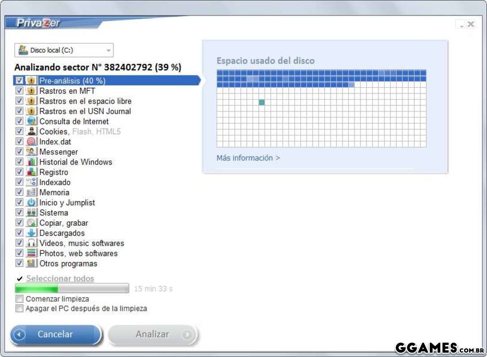
Task: Click the Cookies spy icon
Action: pos(31,132)
